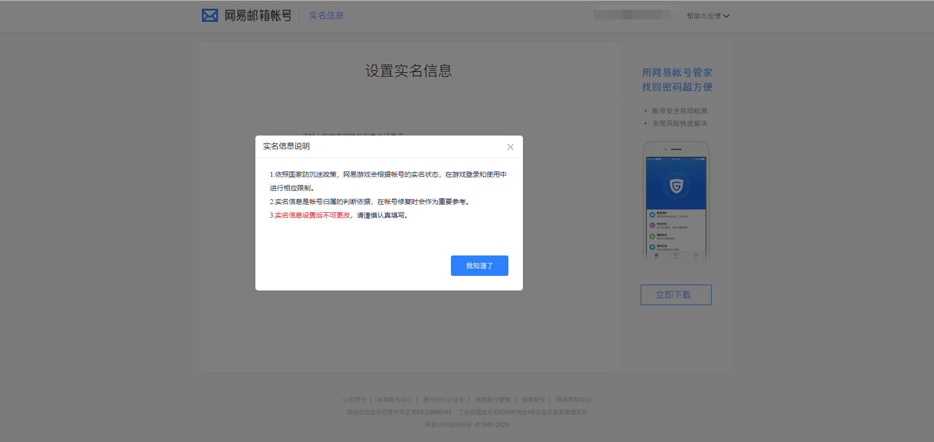
Task: Click the toolbox tab icon in phone preview
Action: point(676,255)
